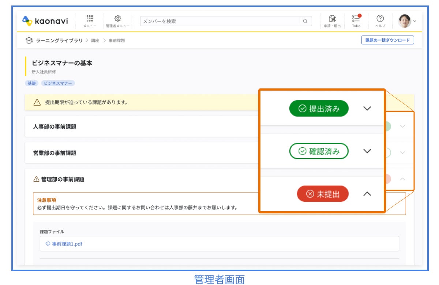The height and width of the screenshot is (285, 439).
Task: Expand the profile dropdown chevron
Action: [414, 22]
